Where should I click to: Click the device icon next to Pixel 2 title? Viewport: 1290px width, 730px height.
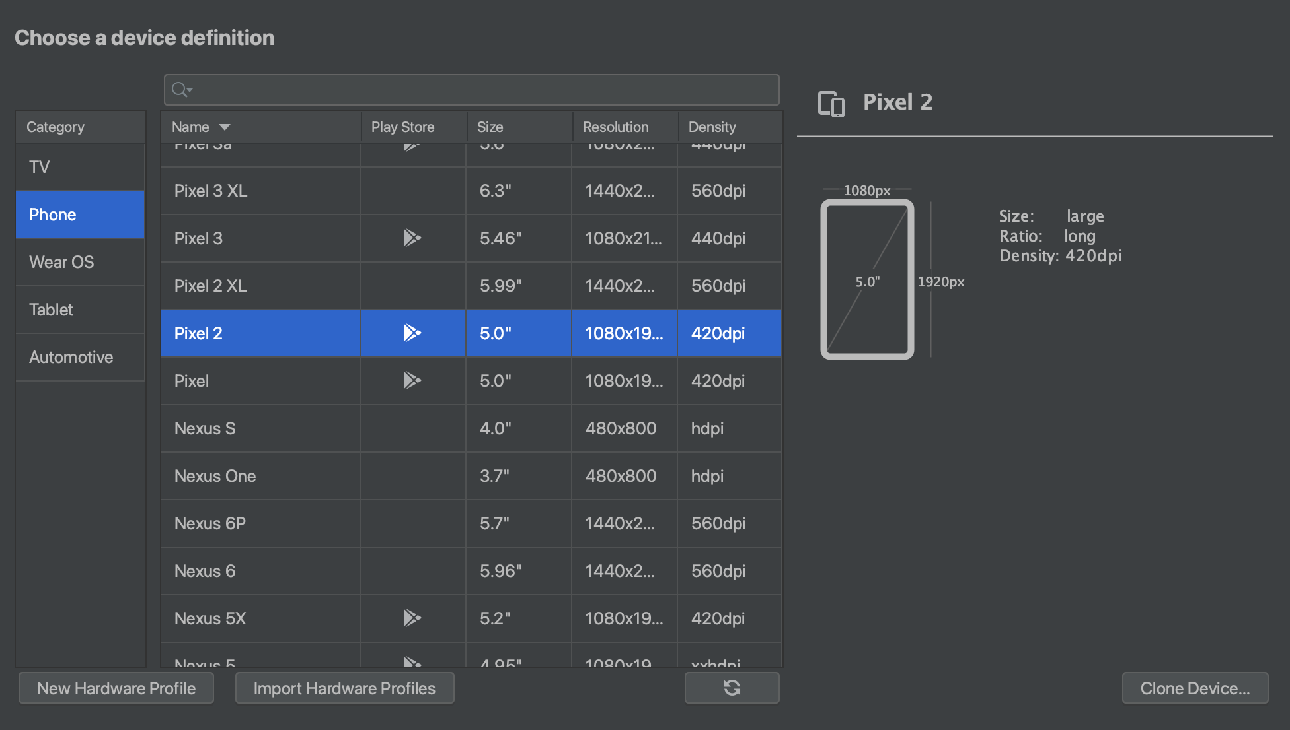pyautogui.click(x=831, y=104)
